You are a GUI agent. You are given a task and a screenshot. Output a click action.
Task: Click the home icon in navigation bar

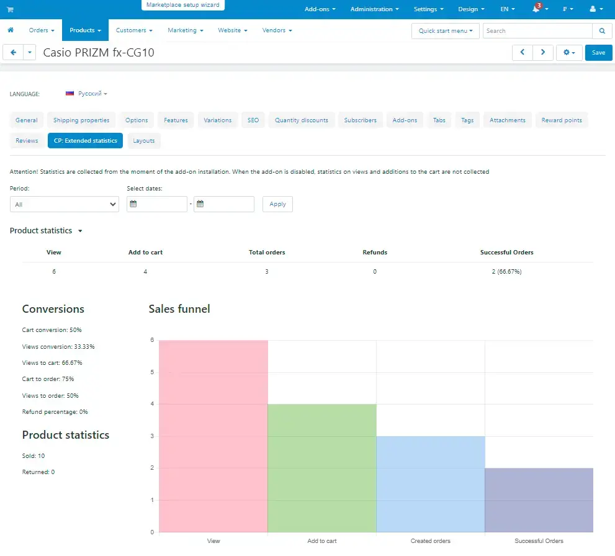click(11, 30)
